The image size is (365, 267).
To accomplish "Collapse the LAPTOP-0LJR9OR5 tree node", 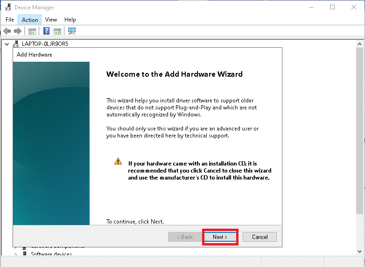I will coord(7,44).
